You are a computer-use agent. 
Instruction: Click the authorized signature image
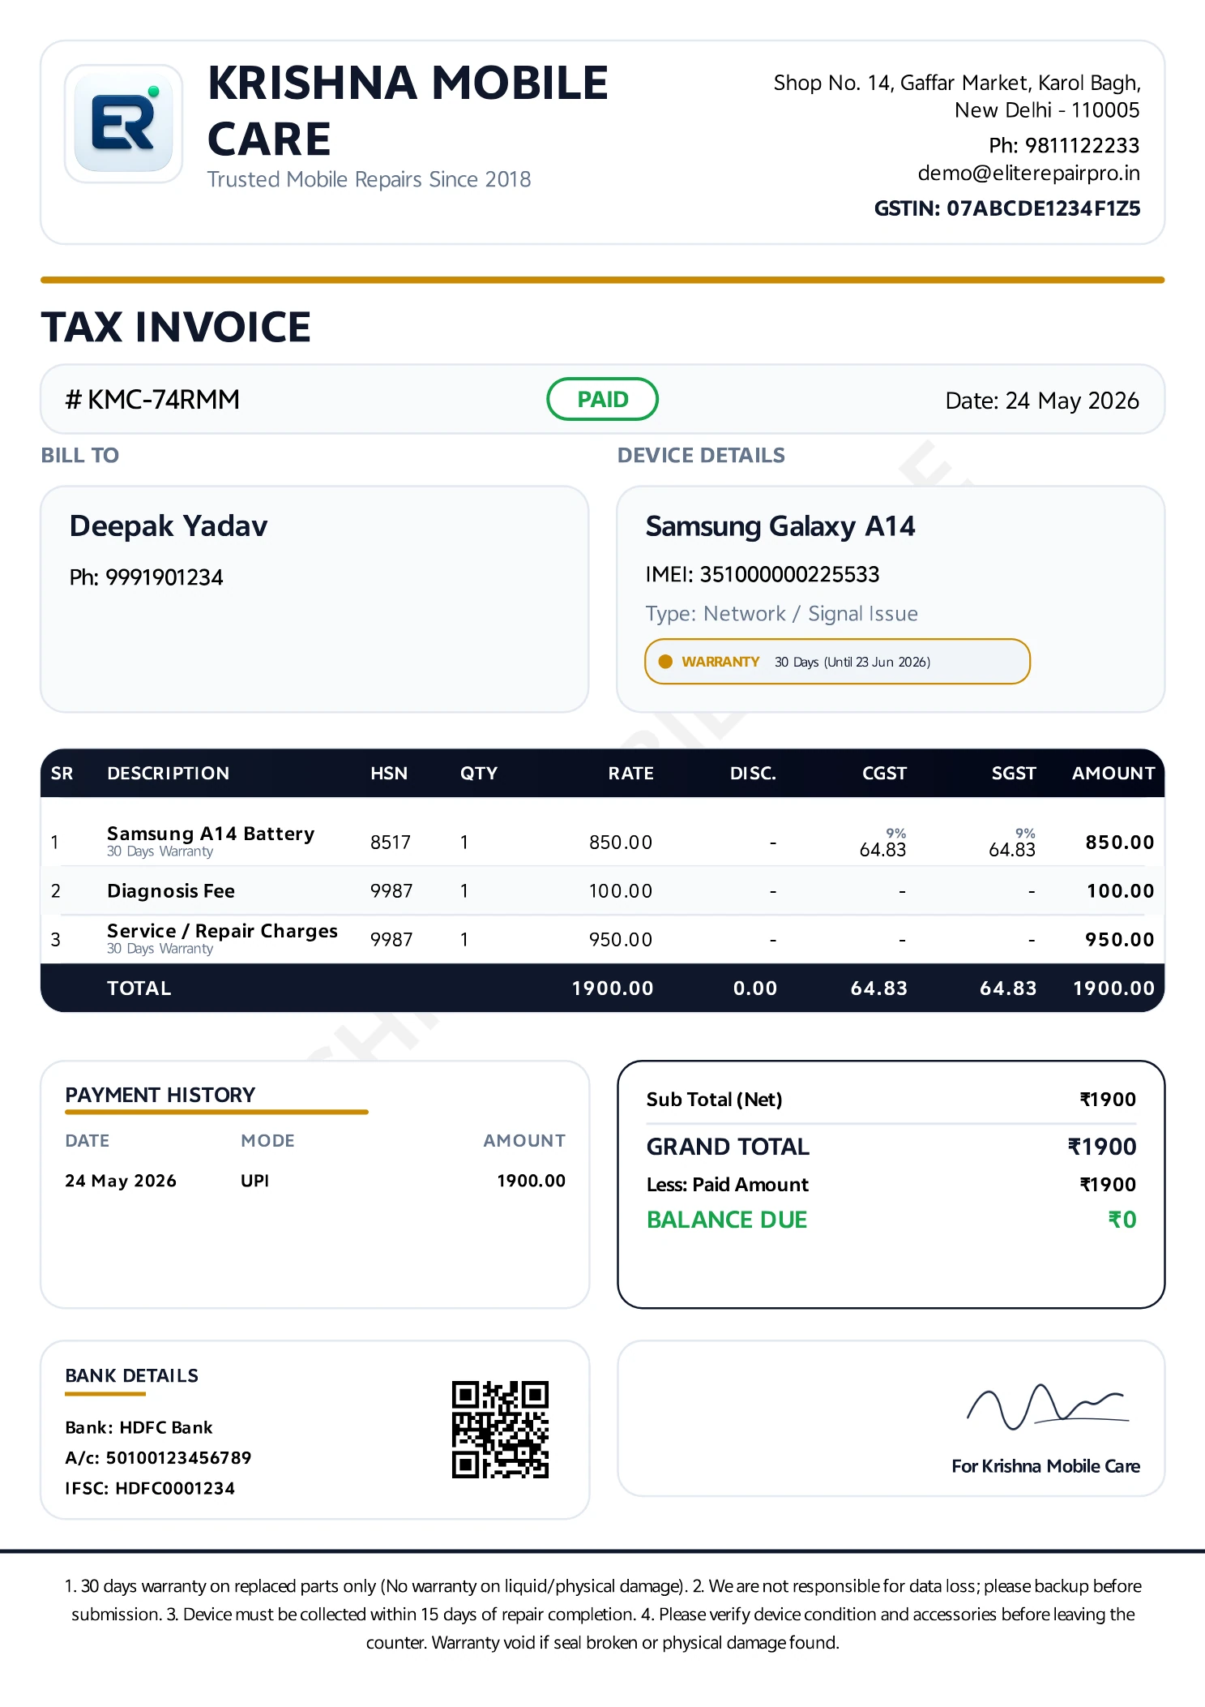(x=1047, y=1407)
